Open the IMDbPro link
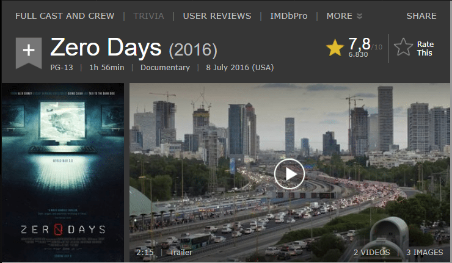 point(289,16)
